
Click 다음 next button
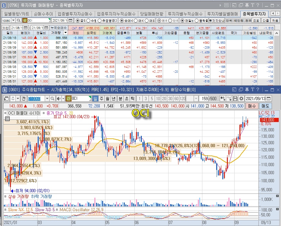pos(266,21)
